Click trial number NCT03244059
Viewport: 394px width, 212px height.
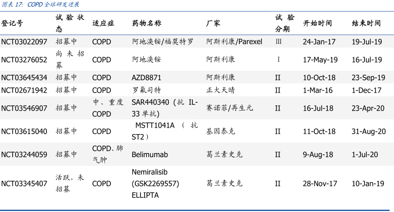pyautogui.click(x=24, y=154)
